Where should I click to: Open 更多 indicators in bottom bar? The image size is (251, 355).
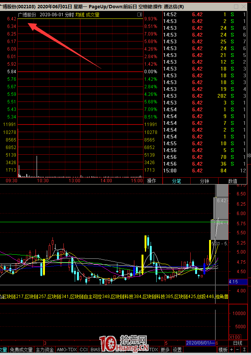165,350
